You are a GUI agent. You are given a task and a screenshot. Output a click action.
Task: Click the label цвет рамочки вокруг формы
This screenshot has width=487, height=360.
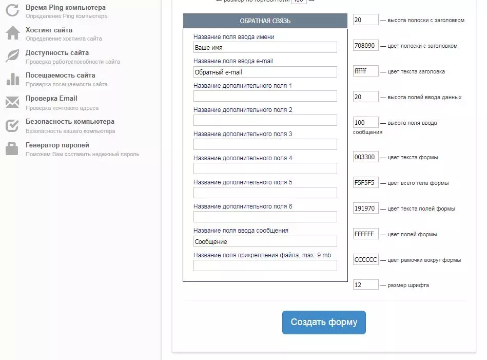click(x=424, y=260)
